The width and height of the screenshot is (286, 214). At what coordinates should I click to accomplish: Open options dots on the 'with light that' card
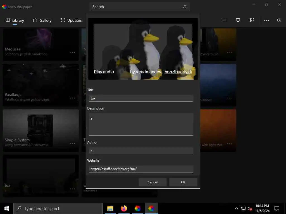(x=230, y=144)
